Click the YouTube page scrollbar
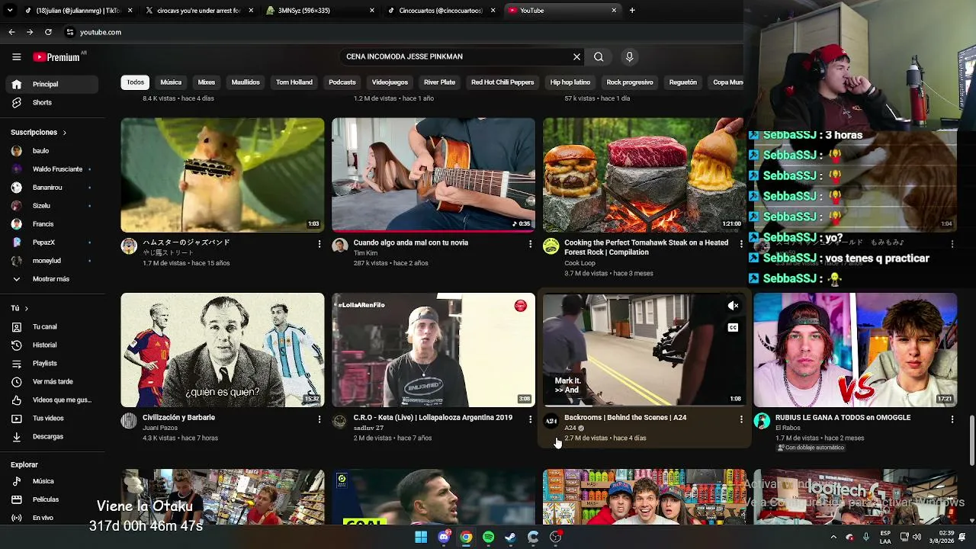The height and width of the screenshot is (549, 976). (x=971, y=440)
